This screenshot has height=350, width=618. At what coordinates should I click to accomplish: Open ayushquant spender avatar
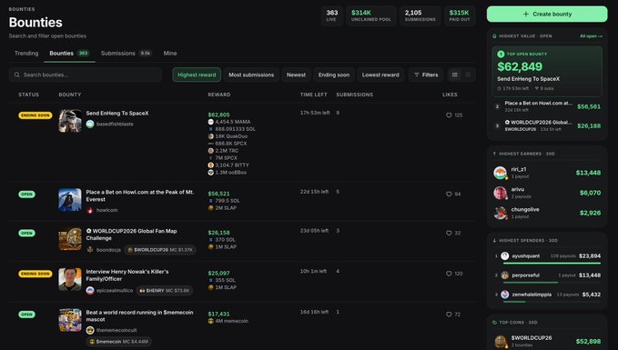[x=505, y=255]
